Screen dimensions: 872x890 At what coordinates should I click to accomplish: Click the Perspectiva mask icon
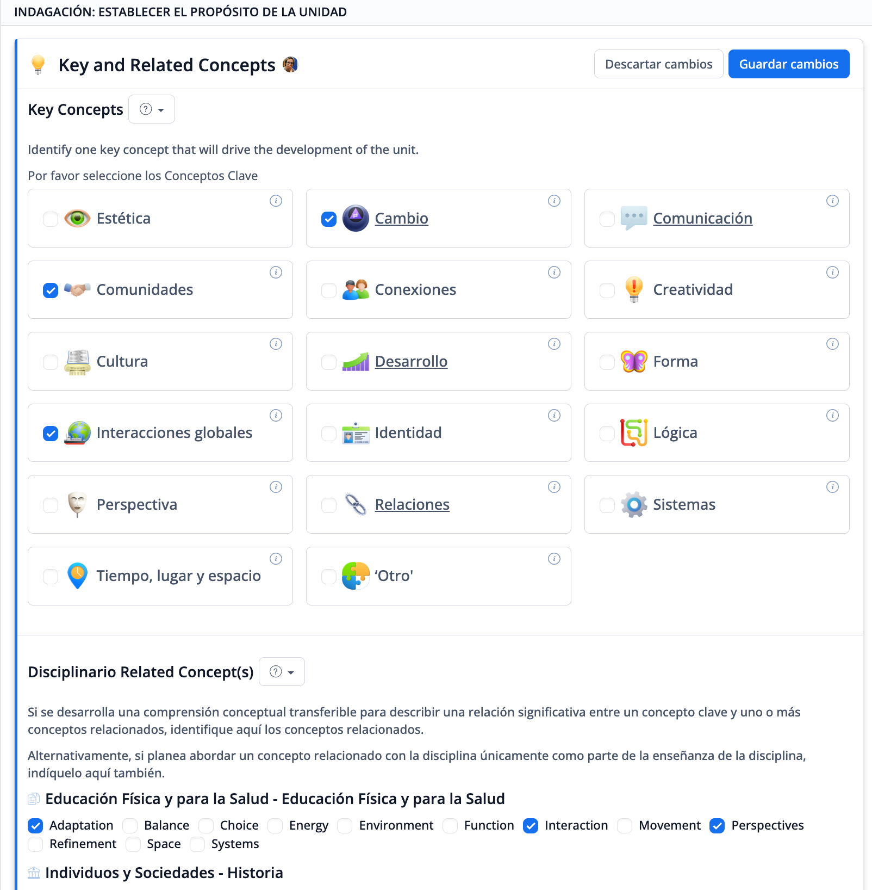coord(77,505)
